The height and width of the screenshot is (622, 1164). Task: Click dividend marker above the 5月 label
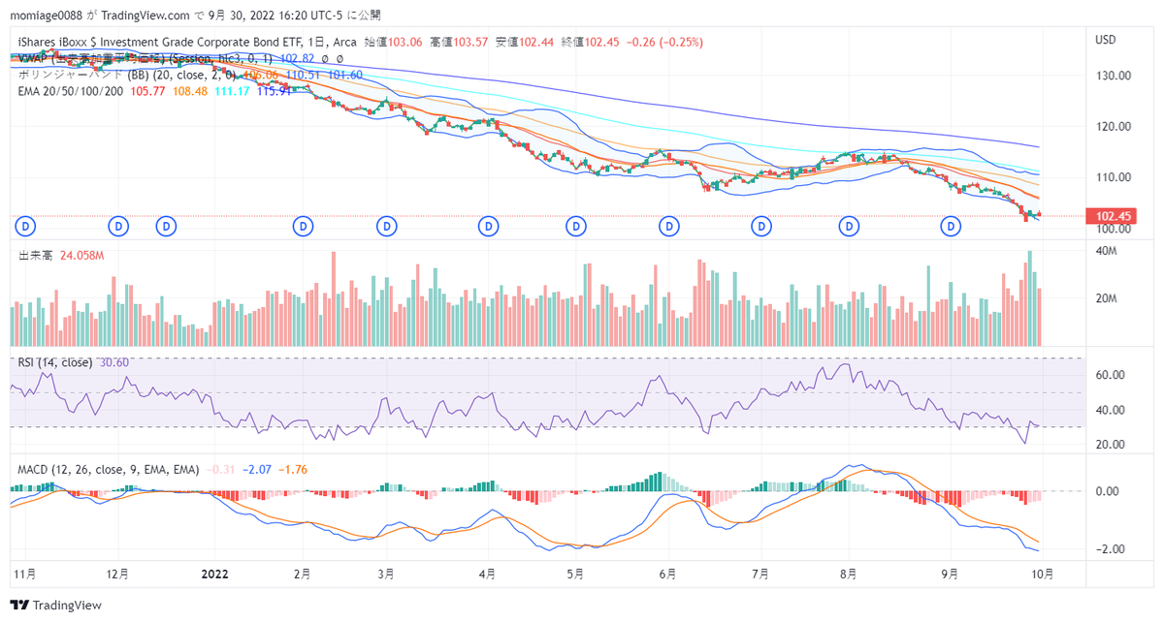click(x=575, y=226)
